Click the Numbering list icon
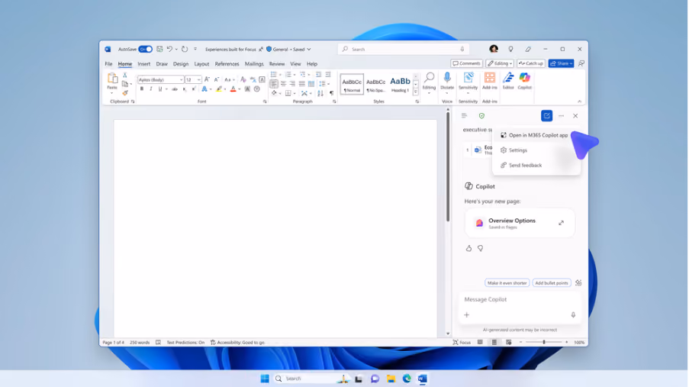The height and width of the screenshot is (387, 689). (x=288, y=74)
